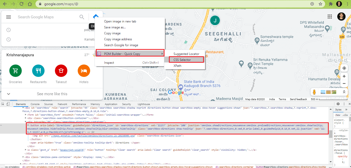
Task: Toggle the DevTools device toolbar
Action: (8, 104)
